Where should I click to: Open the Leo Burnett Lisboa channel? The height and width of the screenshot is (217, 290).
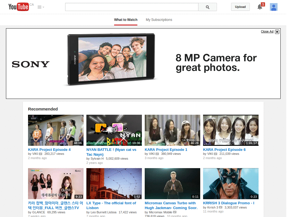(x=104, y=212)
